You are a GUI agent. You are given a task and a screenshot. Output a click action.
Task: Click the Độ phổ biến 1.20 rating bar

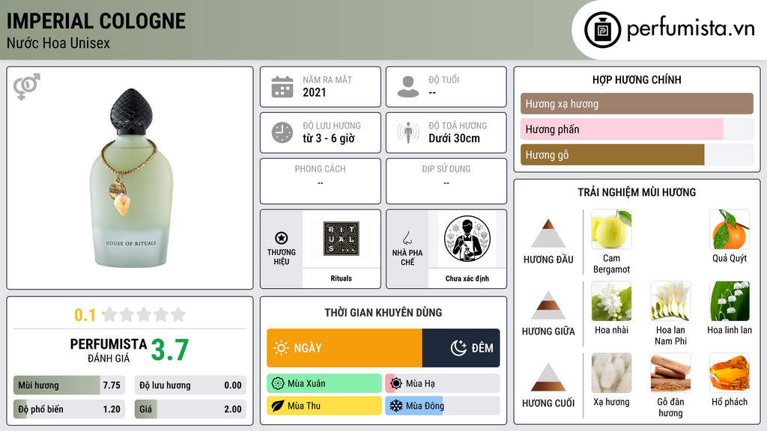click(x=70, y=409)
